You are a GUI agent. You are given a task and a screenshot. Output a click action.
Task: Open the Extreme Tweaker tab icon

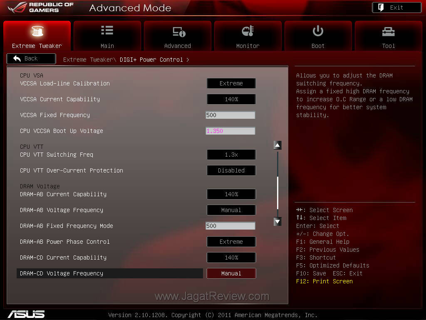[x=37, y=32]
